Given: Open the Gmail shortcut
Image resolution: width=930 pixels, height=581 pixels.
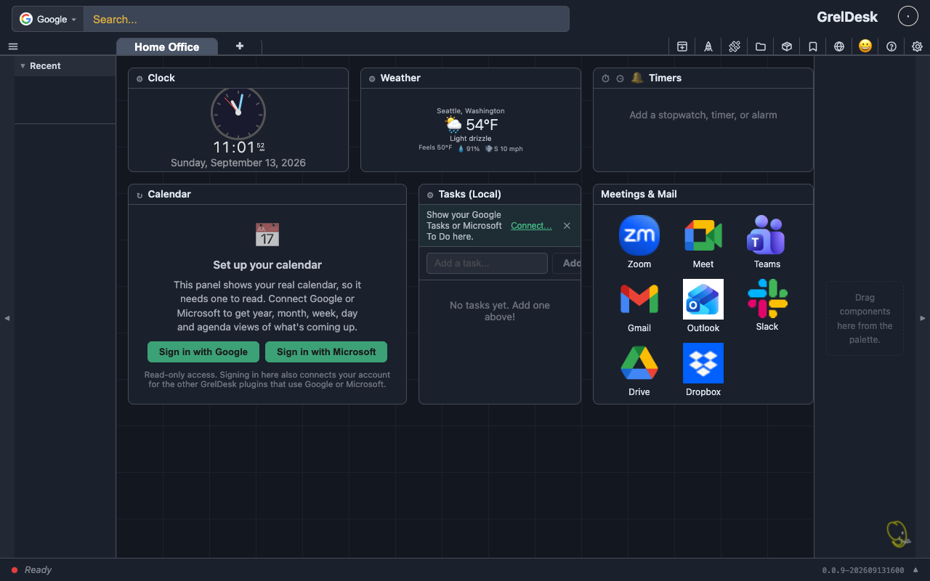Looking at the screenshot, I should [639, 306].
